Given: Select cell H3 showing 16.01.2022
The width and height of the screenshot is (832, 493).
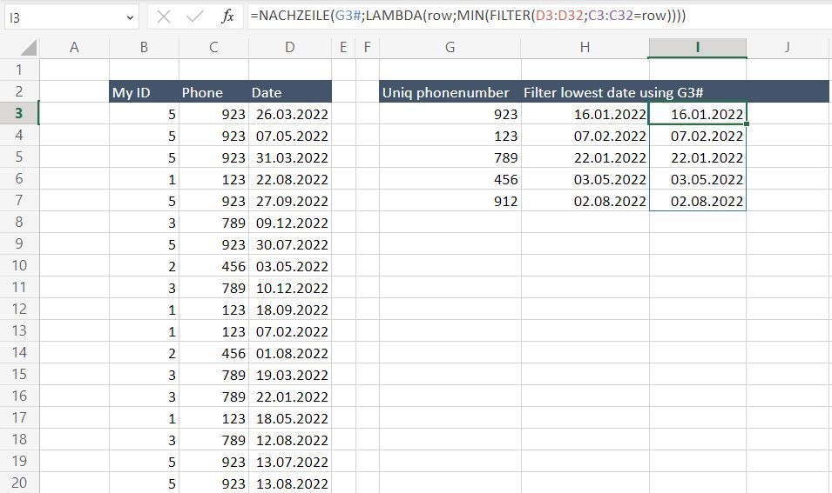Looking at the screenshot, I should (x=585, y=113).
